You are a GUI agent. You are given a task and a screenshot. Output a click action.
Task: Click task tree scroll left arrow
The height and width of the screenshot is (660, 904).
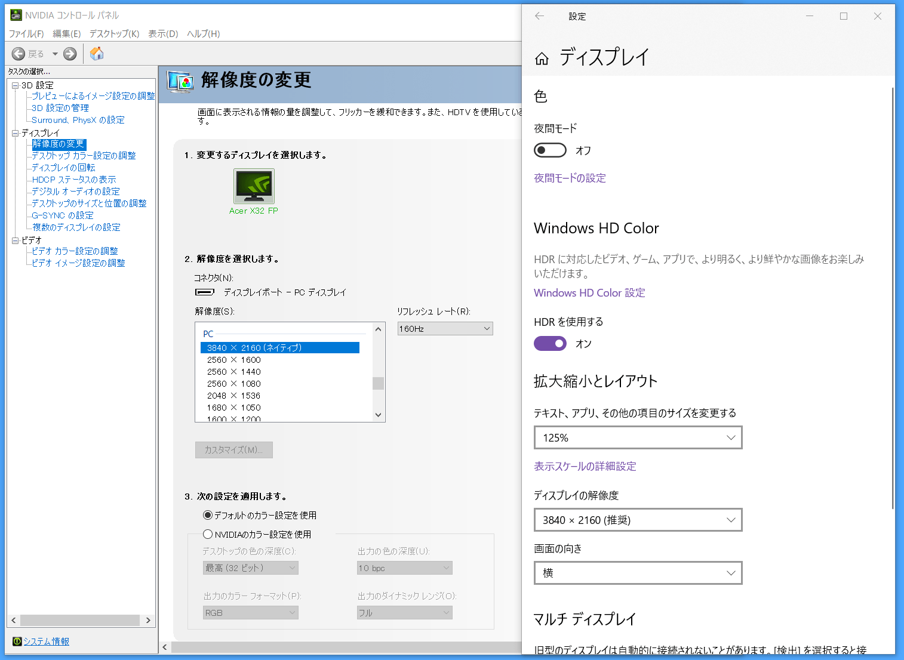pos(13,620)
